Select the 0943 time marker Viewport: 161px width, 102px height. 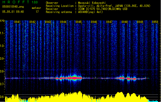48,22
